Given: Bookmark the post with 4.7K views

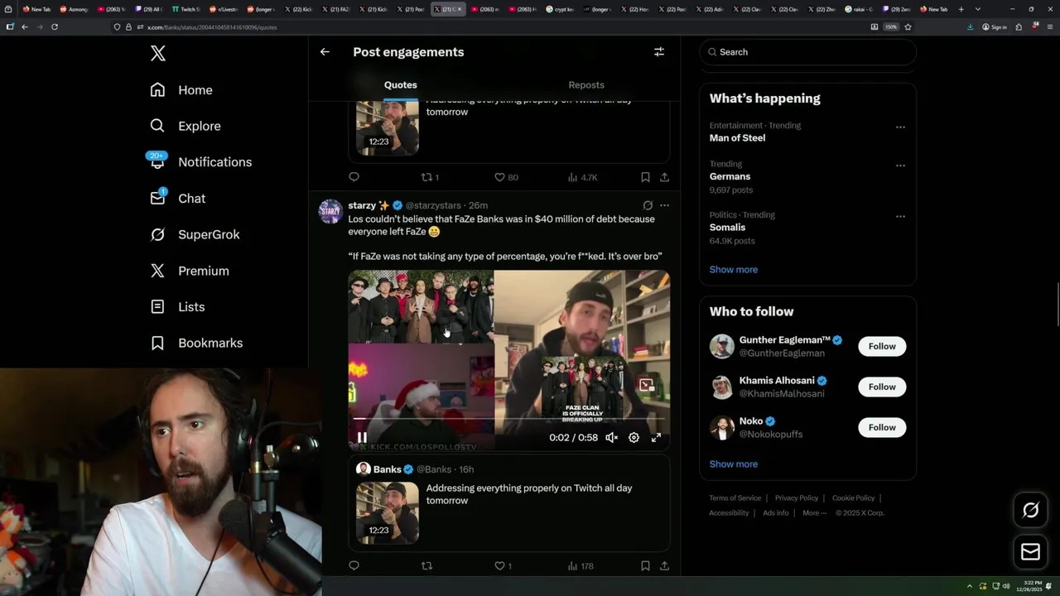Looking at the screenshot, I should pyautogui.click(x=645, y=177).
